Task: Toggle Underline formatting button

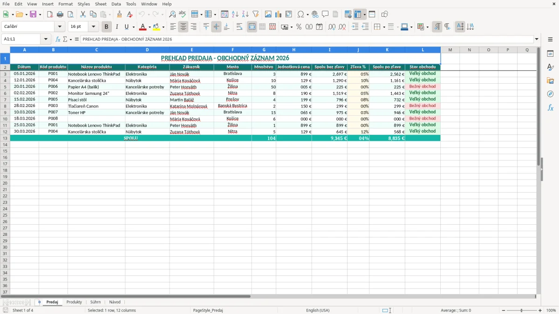Action: coord(126,27)
